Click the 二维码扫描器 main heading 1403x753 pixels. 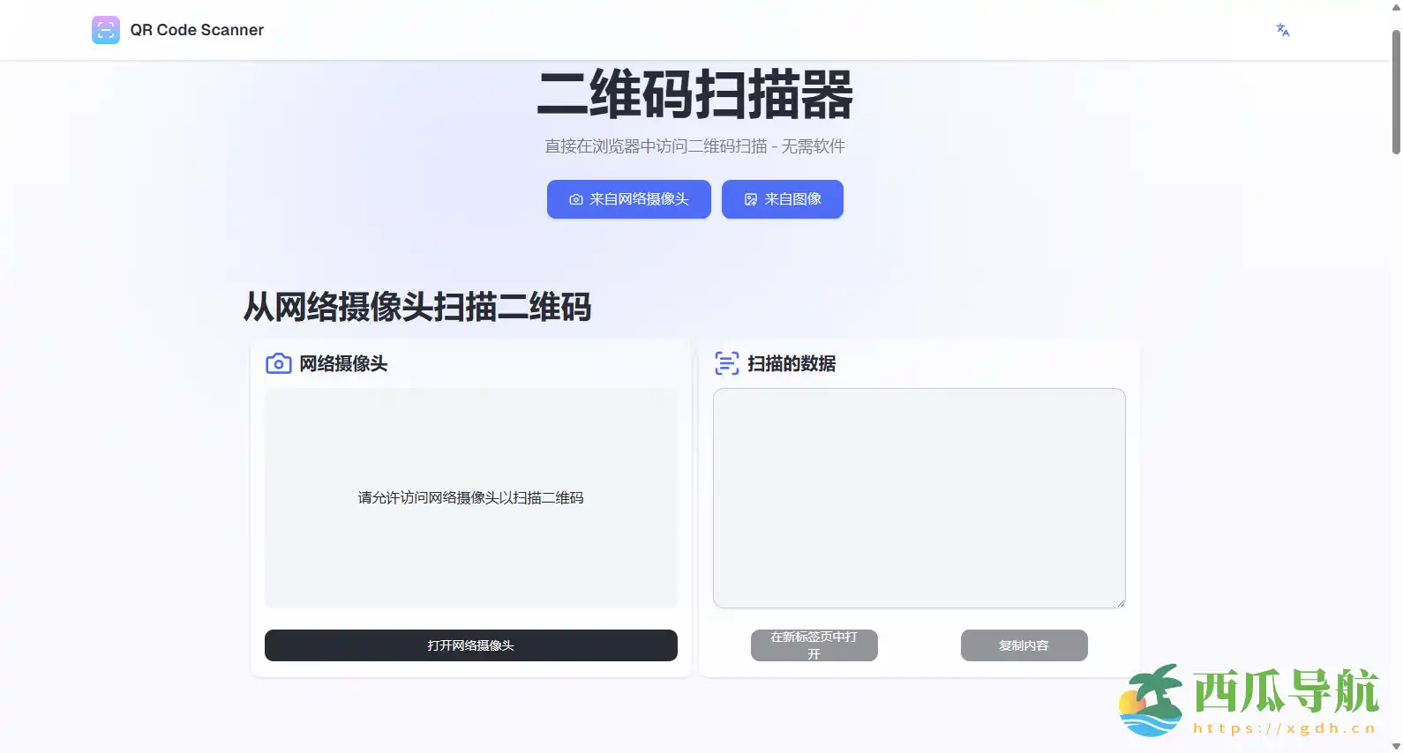click(x=694, y=95)
